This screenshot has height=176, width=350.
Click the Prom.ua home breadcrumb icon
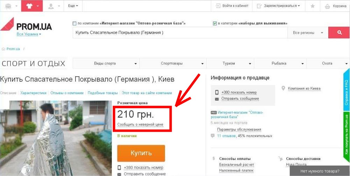tap(3, 49)
